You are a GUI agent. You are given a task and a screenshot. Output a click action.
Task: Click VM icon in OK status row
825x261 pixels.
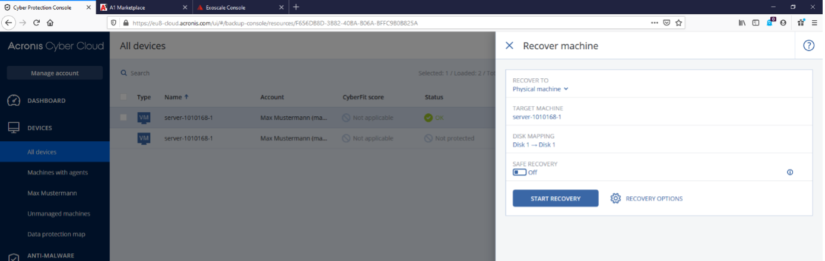[144, 117]
